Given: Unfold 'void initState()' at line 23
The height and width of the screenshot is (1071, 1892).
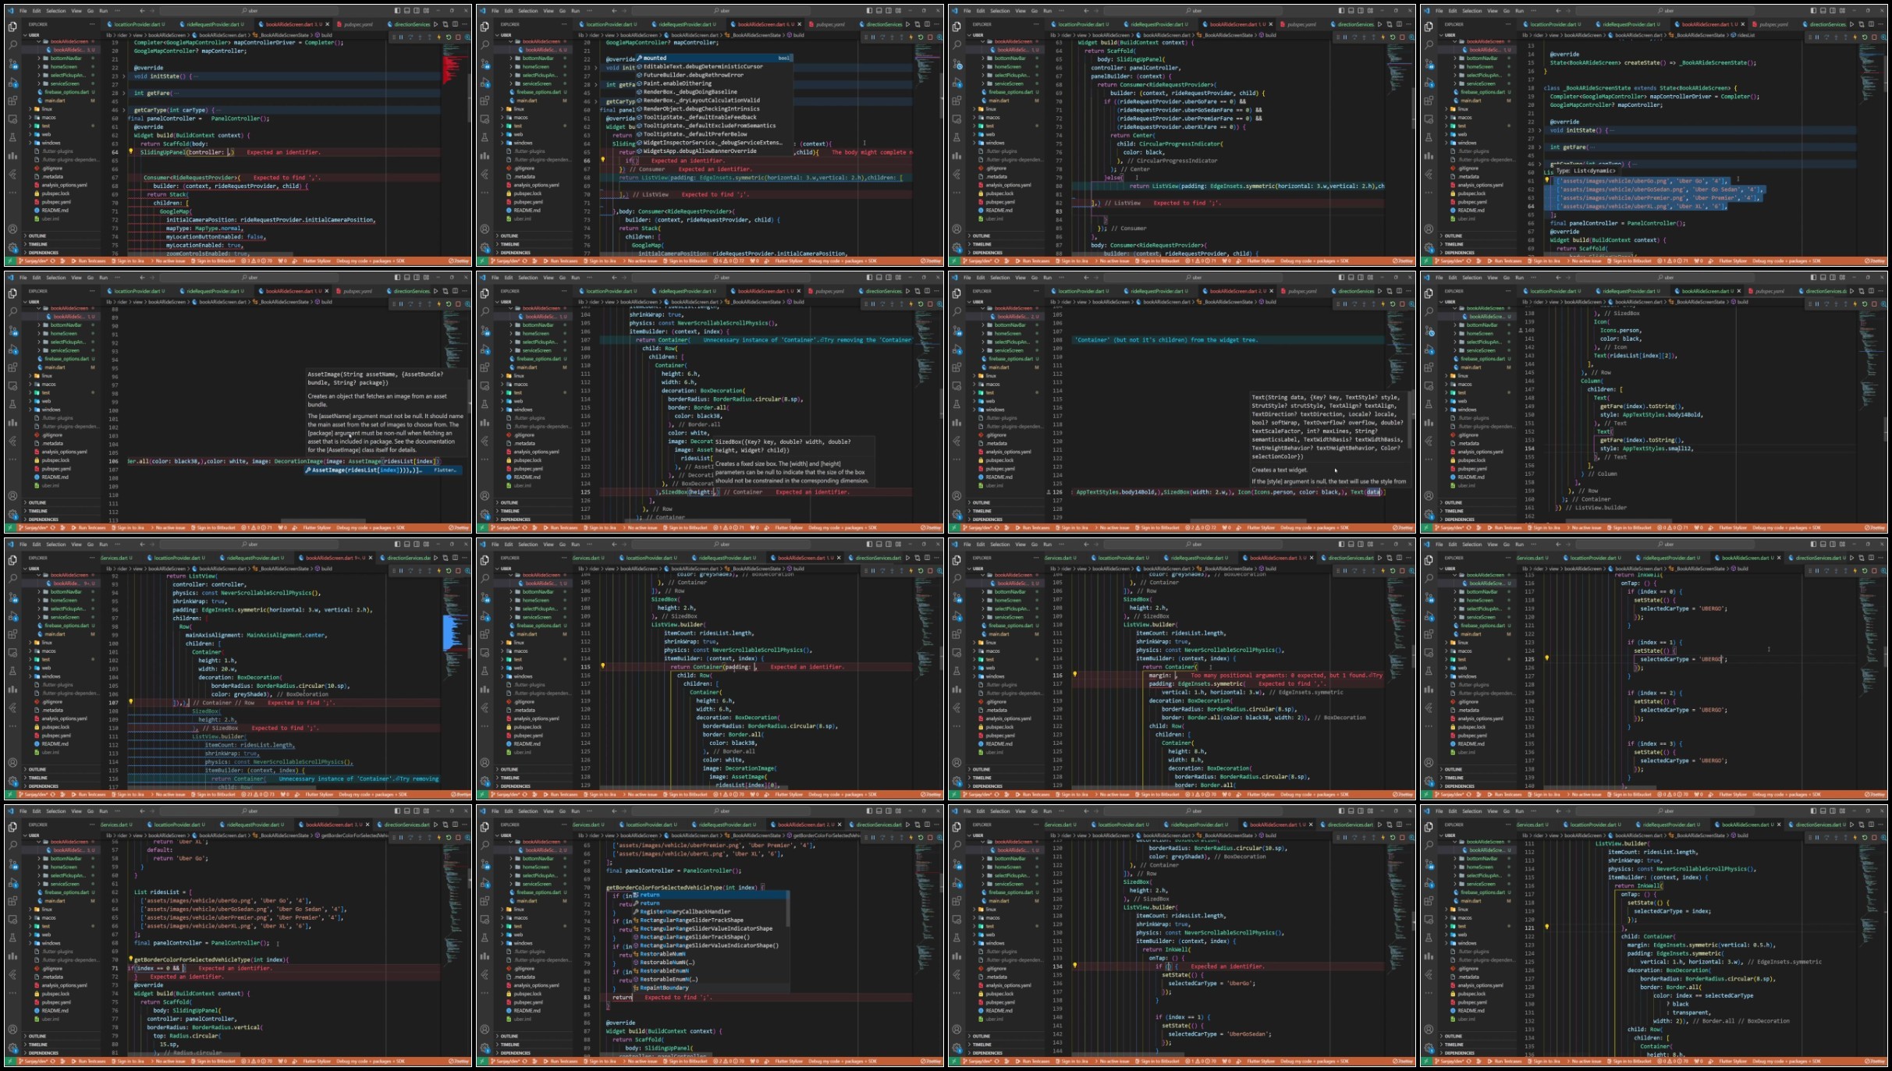Looking at the screenshot, I should coord(125,76).
